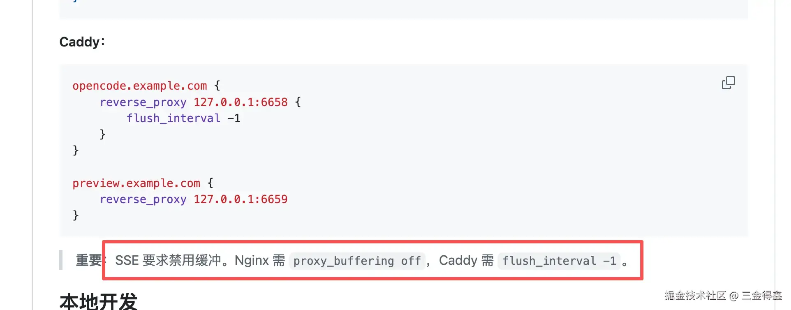Click opencode.example.com in code block

pos(140,86)
